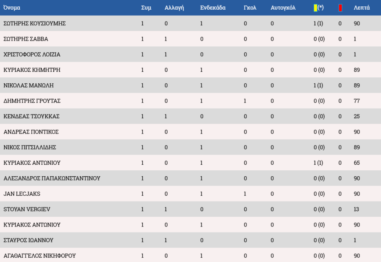Screen dimensions: 381x262
Task: Sort by the Όνομα column header
Action: [12, 8]
